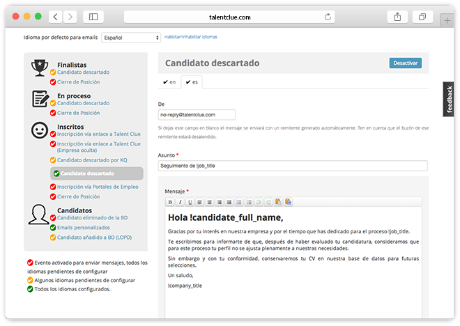
Task: Select highlighted Candidato descartado under Inscritos
Action: 97,173
